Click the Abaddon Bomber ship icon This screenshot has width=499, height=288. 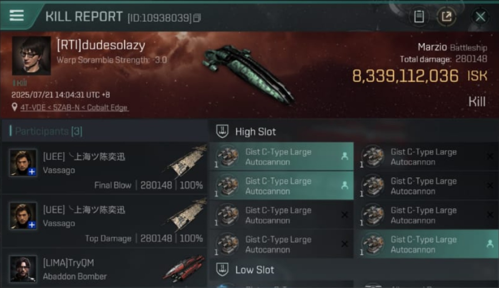[183, 268]
